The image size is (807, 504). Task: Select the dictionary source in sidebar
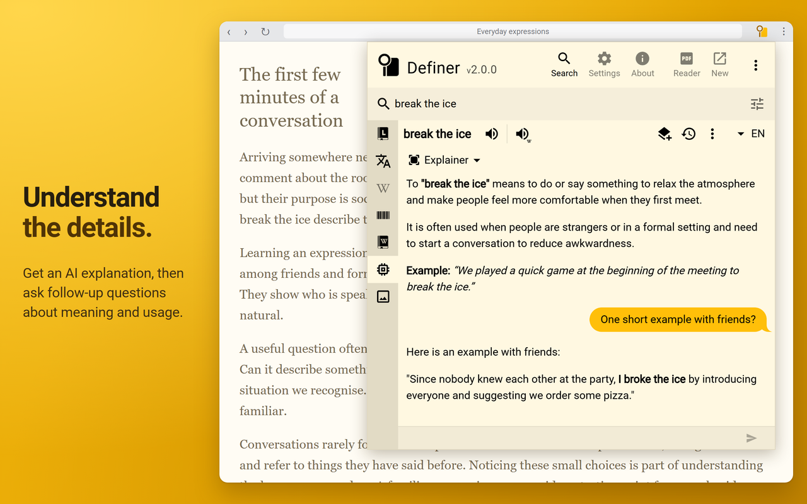coord(383,134)
